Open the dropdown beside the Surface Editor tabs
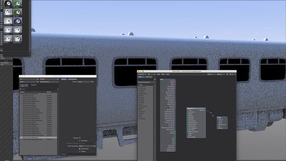Image resolution: width=286 pixels, height=161 pixels. point(85,82)
